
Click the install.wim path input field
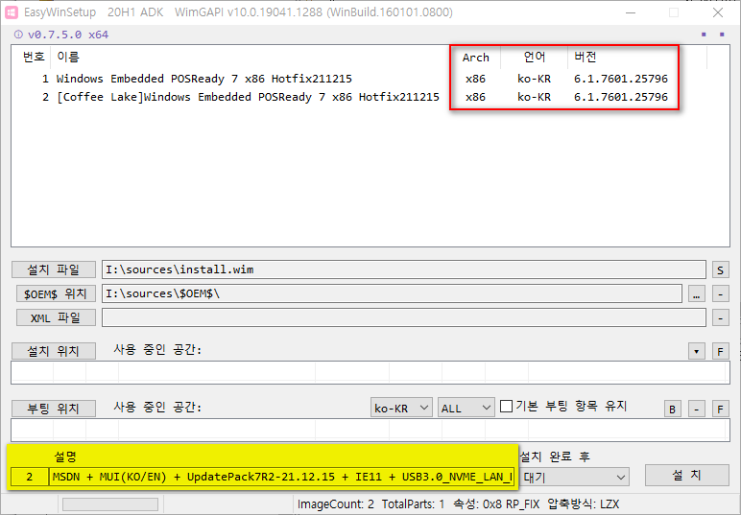403,269
